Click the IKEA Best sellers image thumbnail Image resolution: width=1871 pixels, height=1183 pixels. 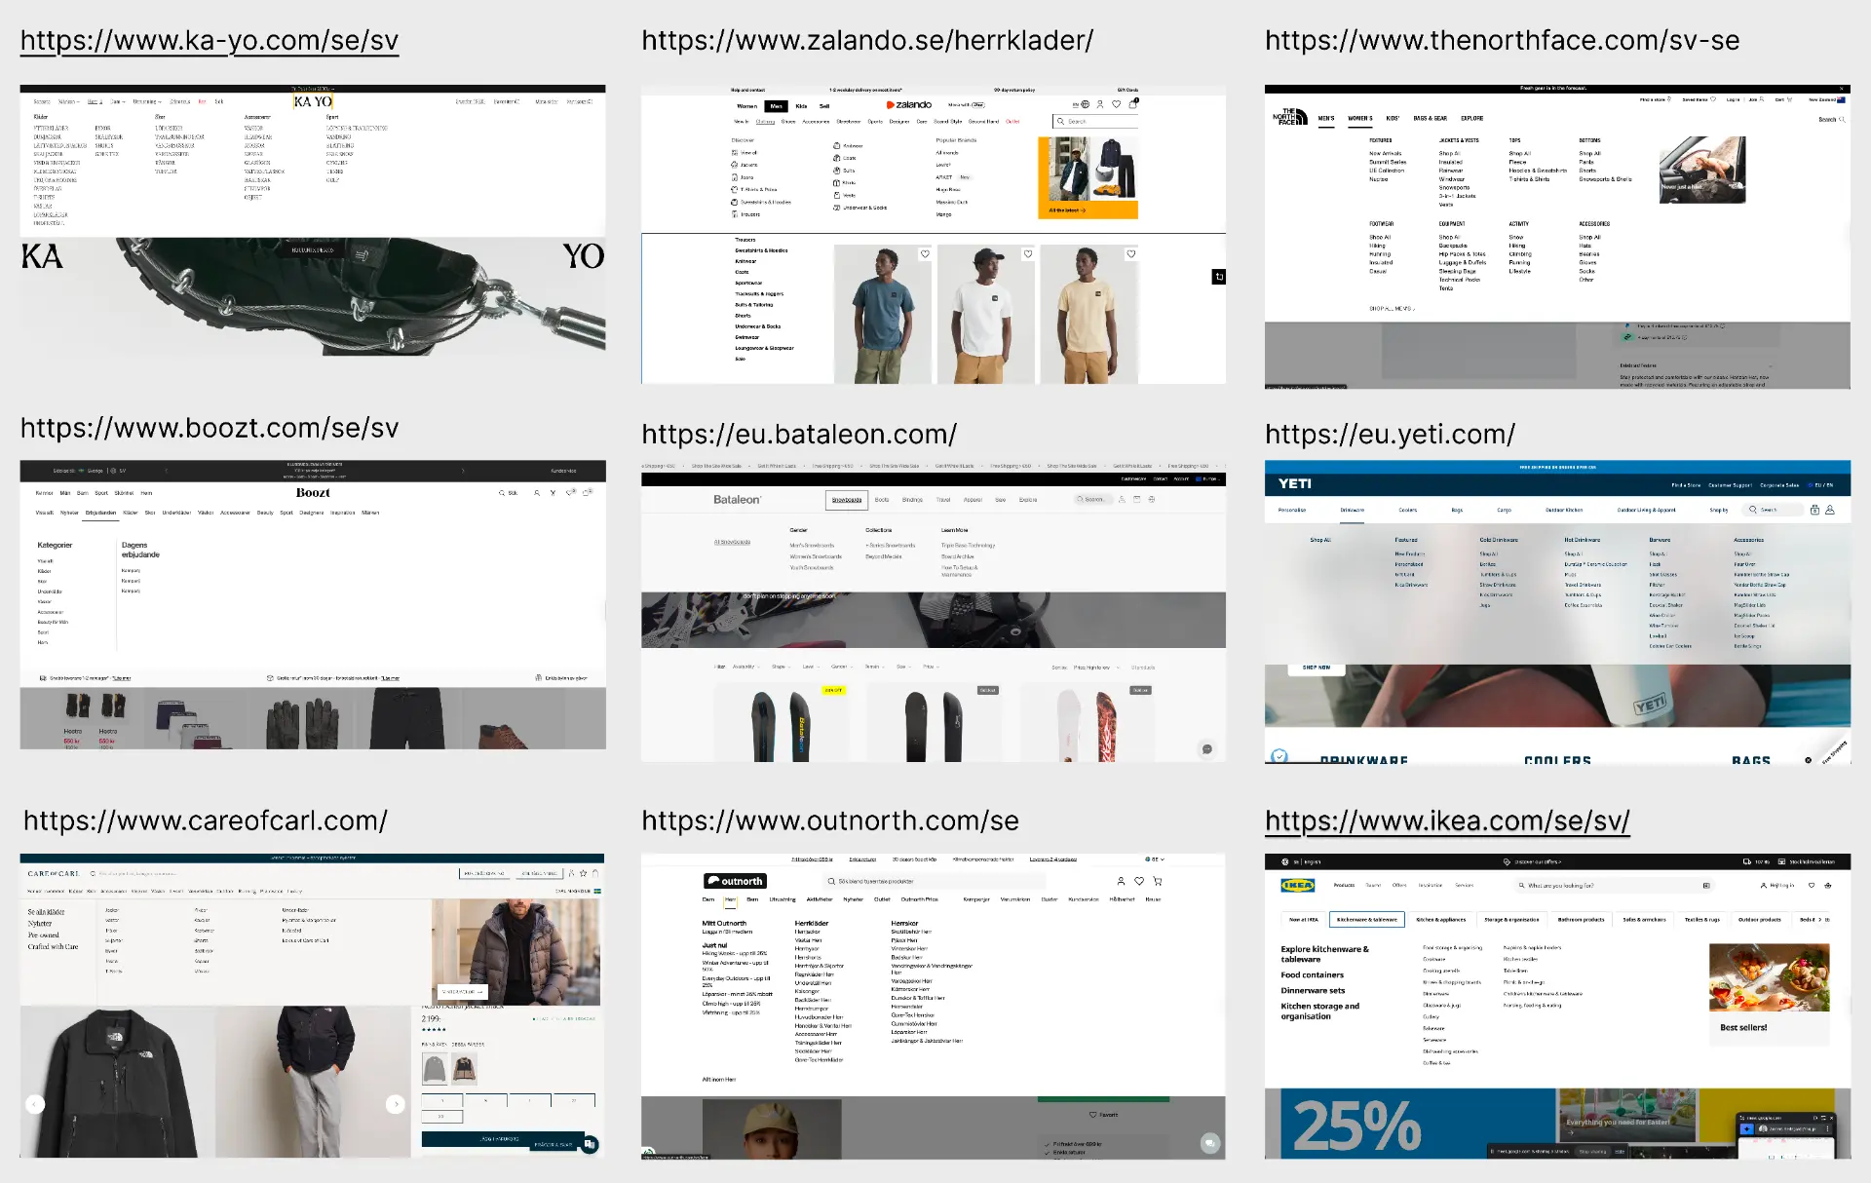[1769, 978]
